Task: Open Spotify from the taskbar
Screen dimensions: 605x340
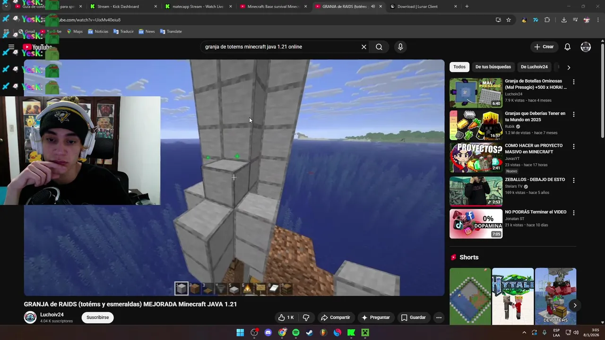Action: [x=296, y=332]
